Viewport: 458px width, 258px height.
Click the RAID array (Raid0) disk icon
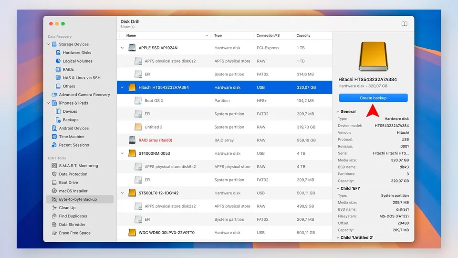pos(132,140)
